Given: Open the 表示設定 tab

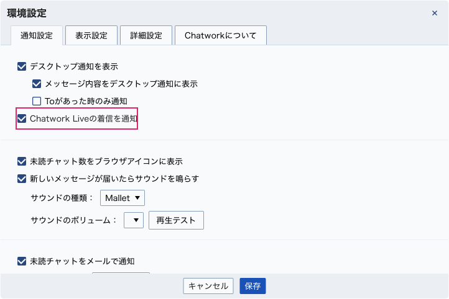Looking at the screenshot, I should coord(91,35).
